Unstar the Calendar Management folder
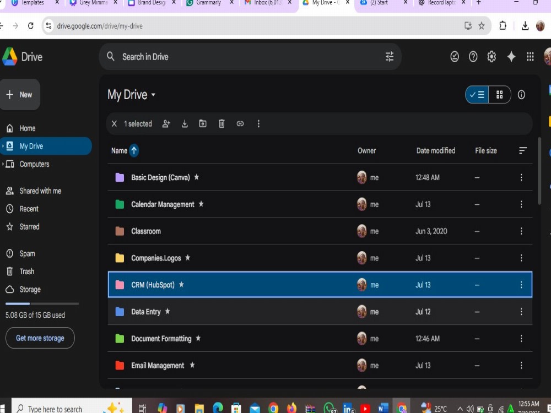Image resolution: width=551 pixels, height=413 pixels. (x=201, y=204)
